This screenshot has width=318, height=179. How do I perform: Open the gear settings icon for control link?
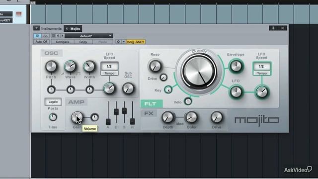[x=118, y=42]
